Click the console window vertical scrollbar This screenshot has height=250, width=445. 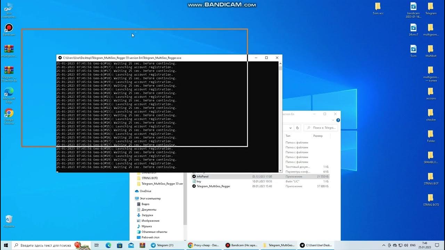click(x=280, y=68)
